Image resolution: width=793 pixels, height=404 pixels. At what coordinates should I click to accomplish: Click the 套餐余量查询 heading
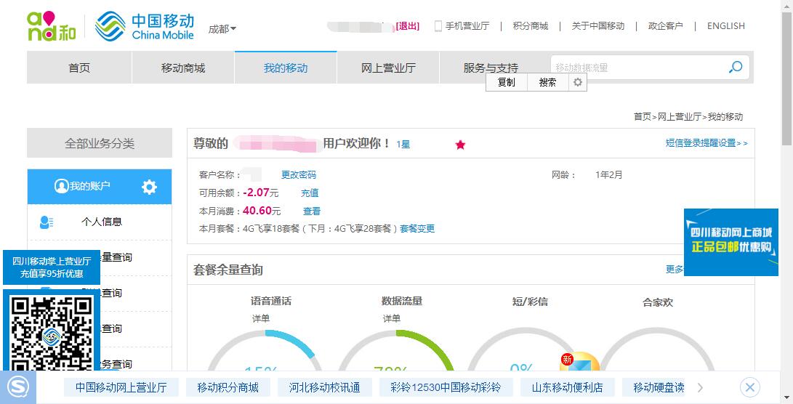pos(228,270)
